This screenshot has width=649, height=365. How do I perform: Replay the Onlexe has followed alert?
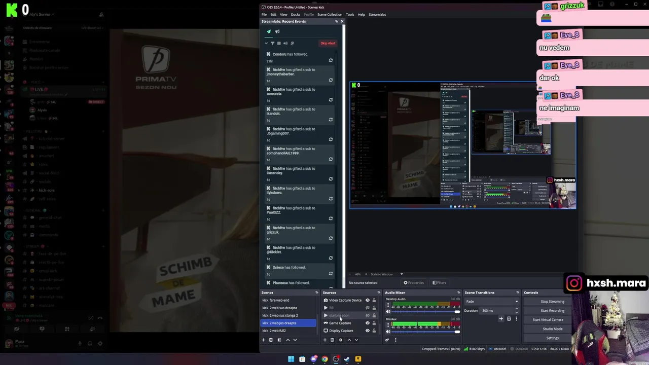(x=331, y=274)
